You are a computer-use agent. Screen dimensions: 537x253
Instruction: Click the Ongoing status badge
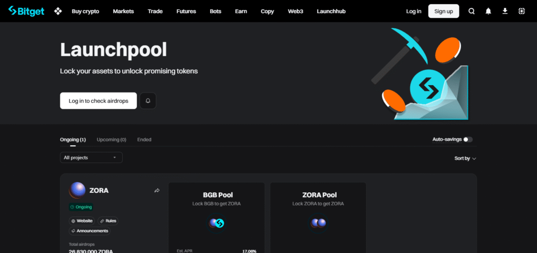pyautogui.click(x=81, y=207)
